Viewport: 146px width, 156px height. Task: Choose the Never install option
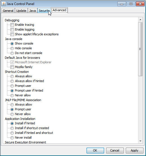click(12, 138)
